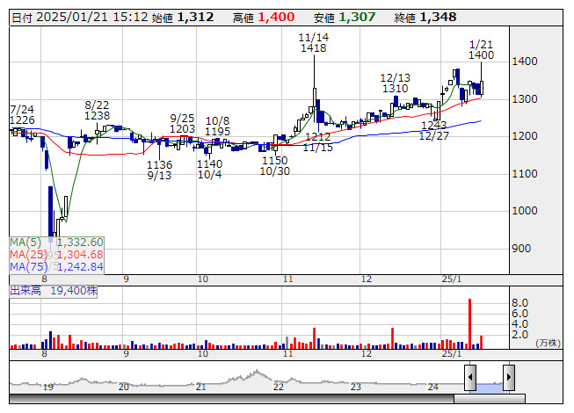
Task: Click the 25/1 month label under price chart
Action: coord(452,279)
